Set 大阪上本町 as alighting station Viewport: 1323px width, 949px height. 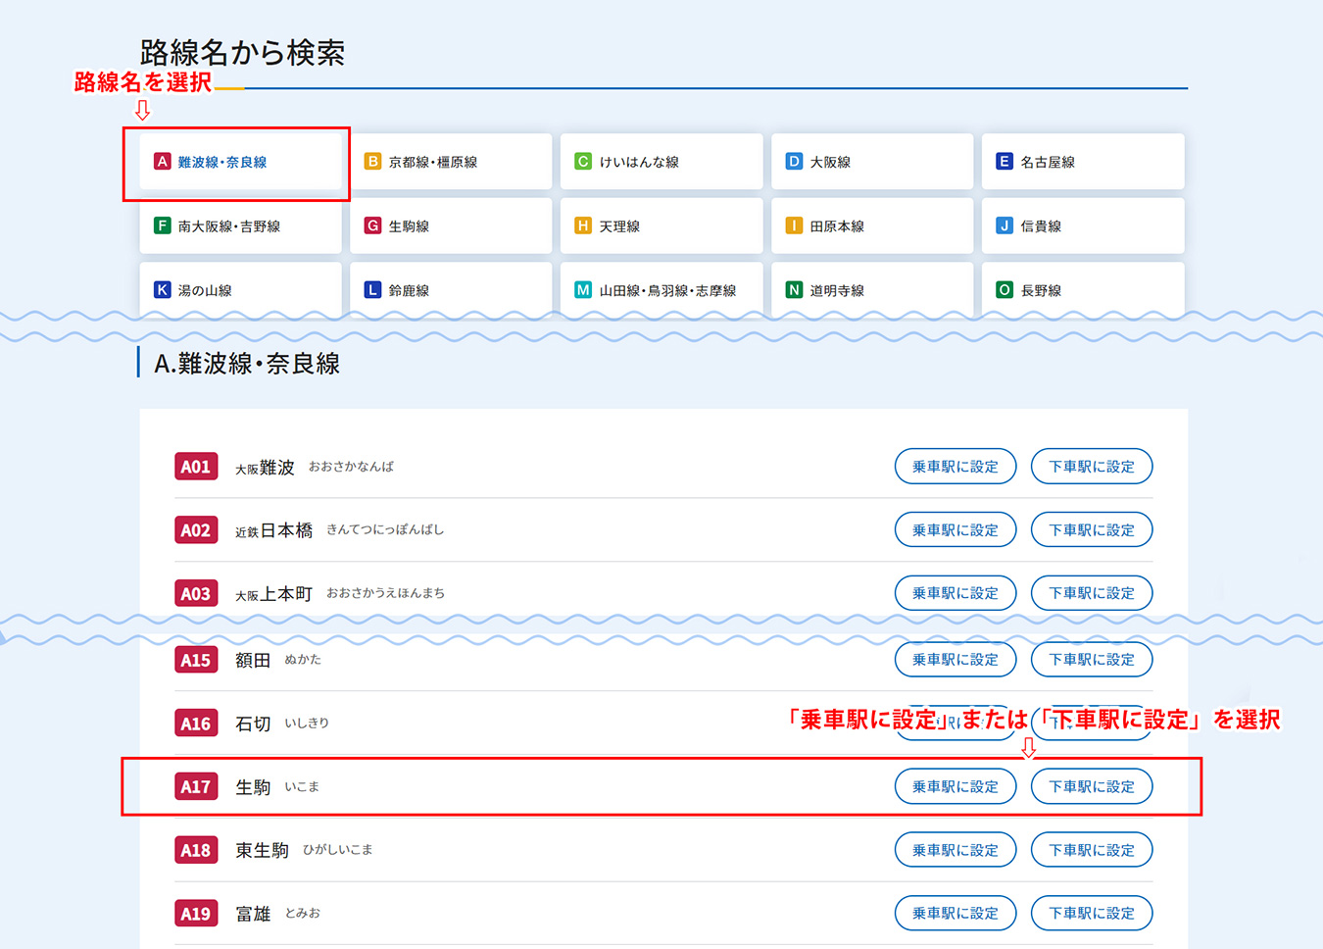tap(1091, 593)
